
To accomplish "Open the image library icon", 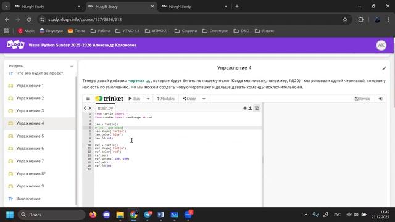I will [x=257, y=109].
